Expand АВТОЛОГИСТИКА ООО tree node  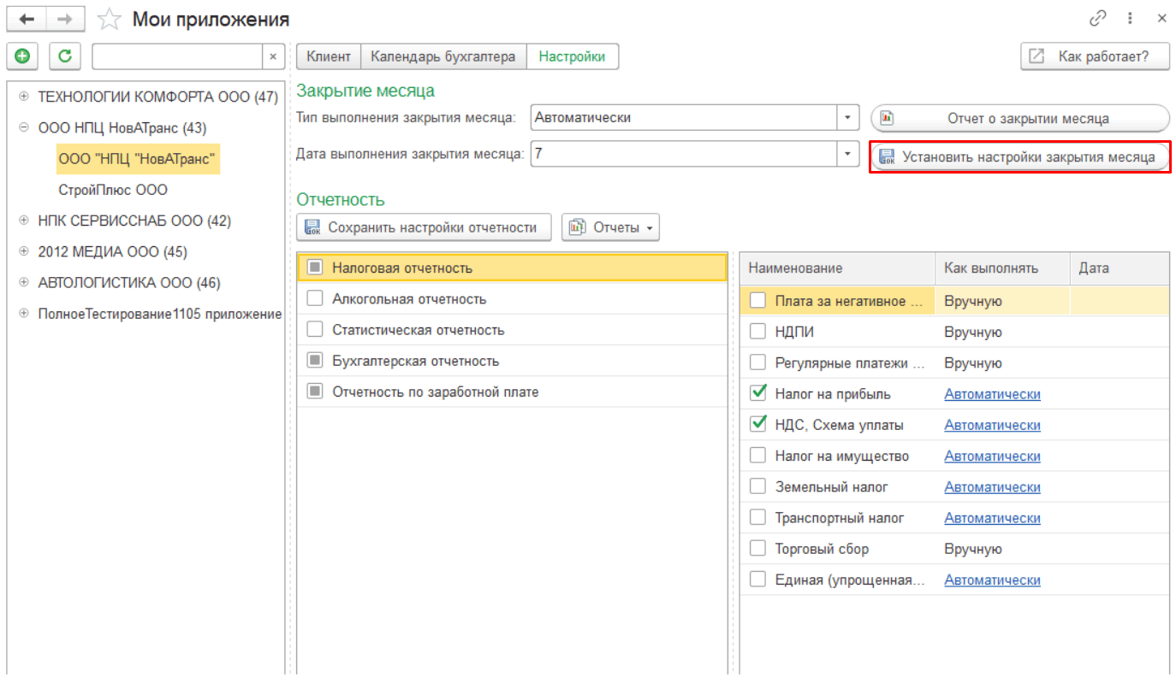pyautogui.click(x=24, y=282)
